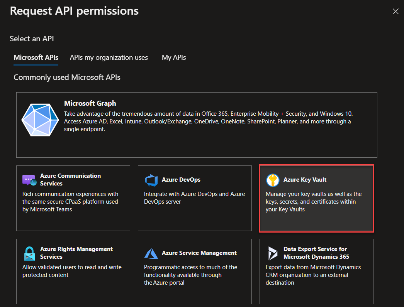
Task: Close the Request API permissions panel
Action: [x=396, y=11]
